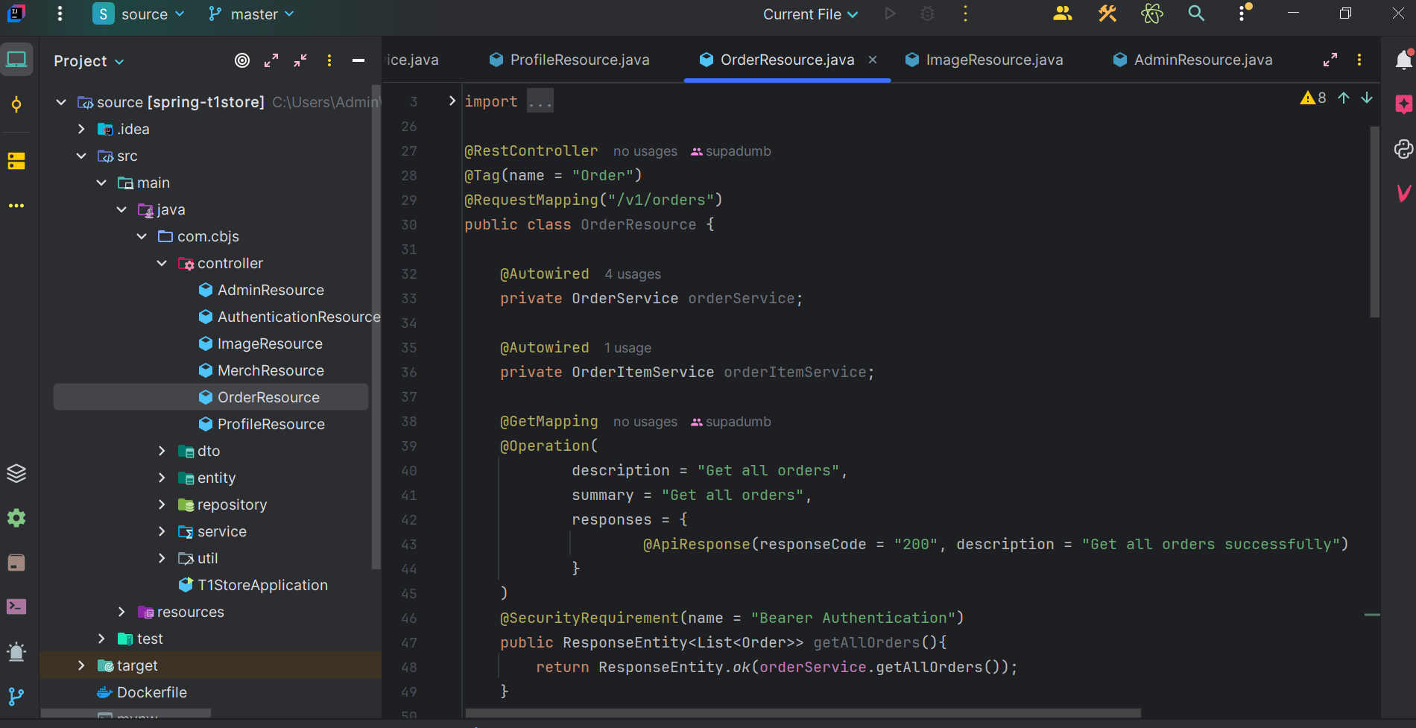Click Select Opened File target icon
Viewport: 1416px width, 728px height.
tap(242, 61)
